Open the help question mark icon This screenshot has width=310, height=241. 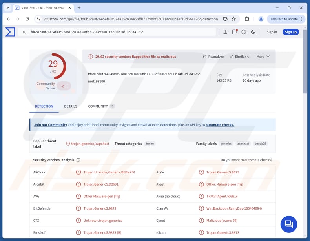(x=244, y=32)
